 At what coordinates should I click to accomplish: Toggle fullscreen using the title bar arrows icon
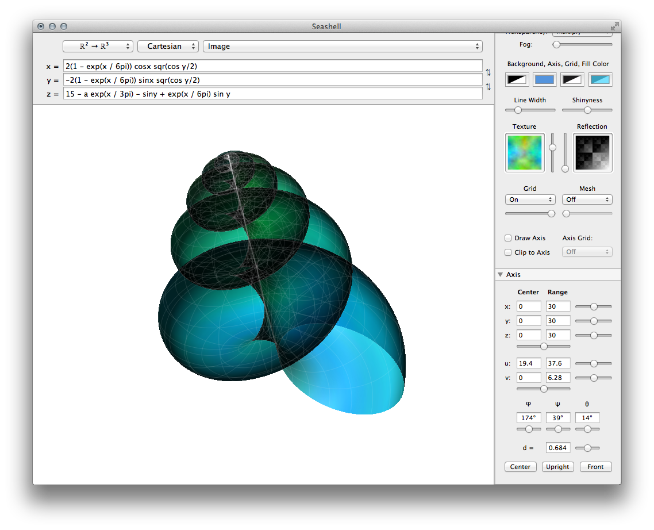pyautogui.click(x=614, y=26)
